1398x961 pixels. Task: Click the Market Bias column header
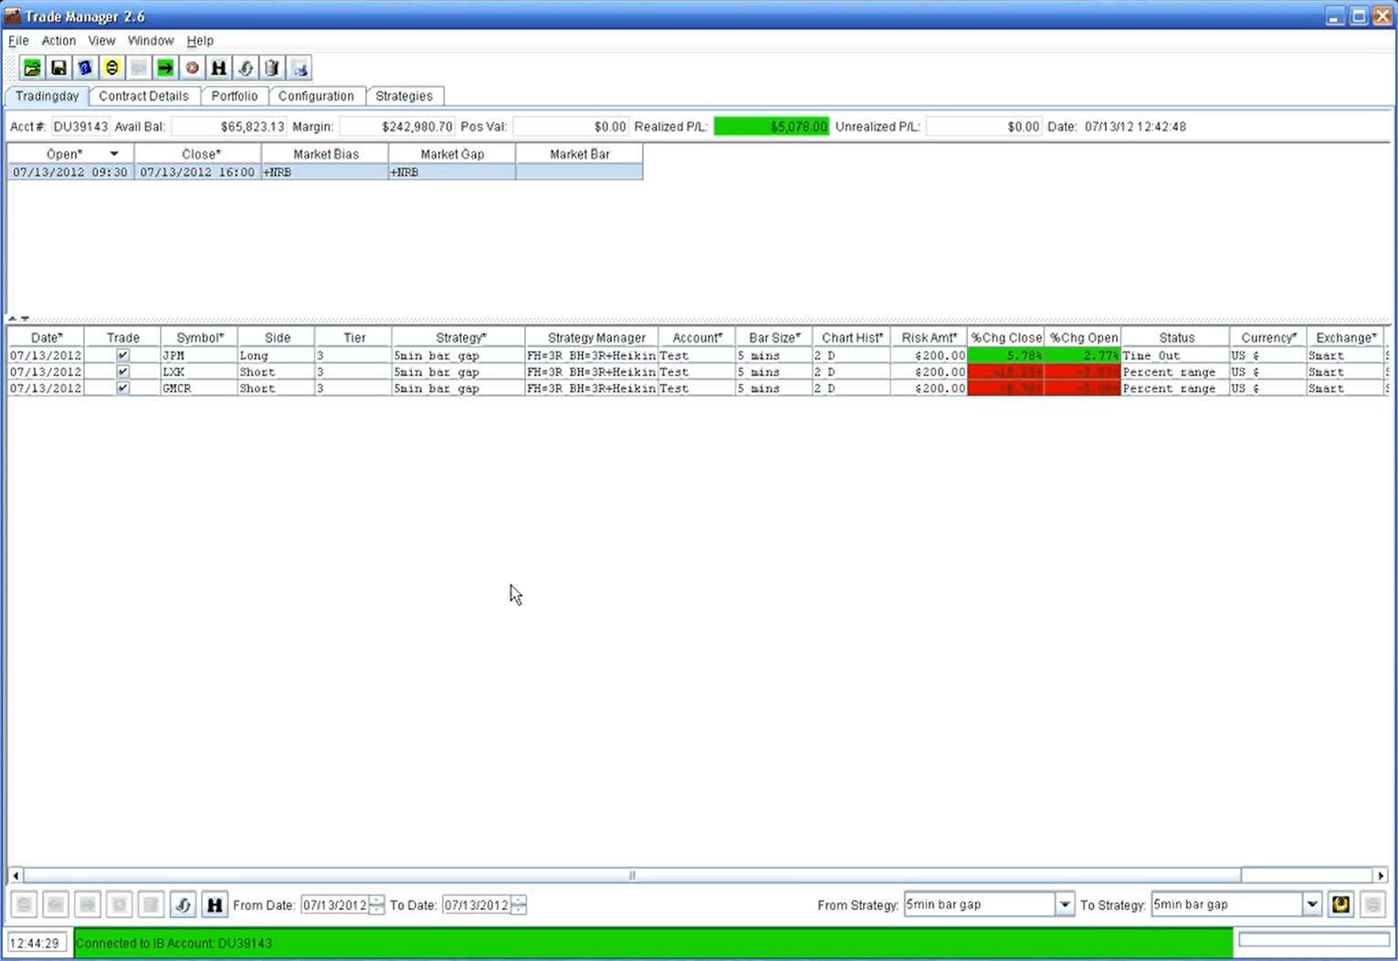pyautogui.click(x=326, y=154)
